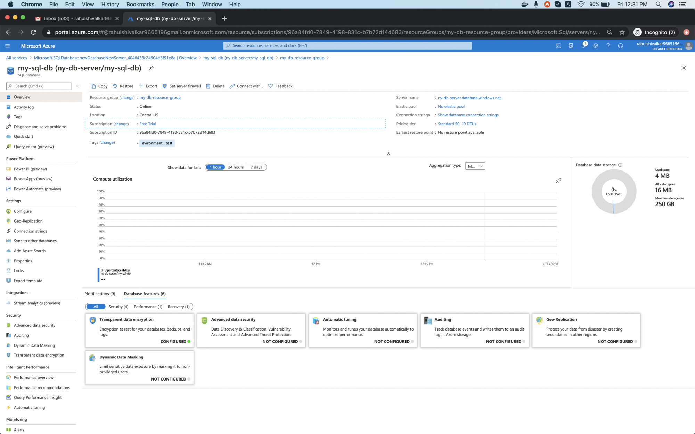Open portal settings gear icon

596,46
